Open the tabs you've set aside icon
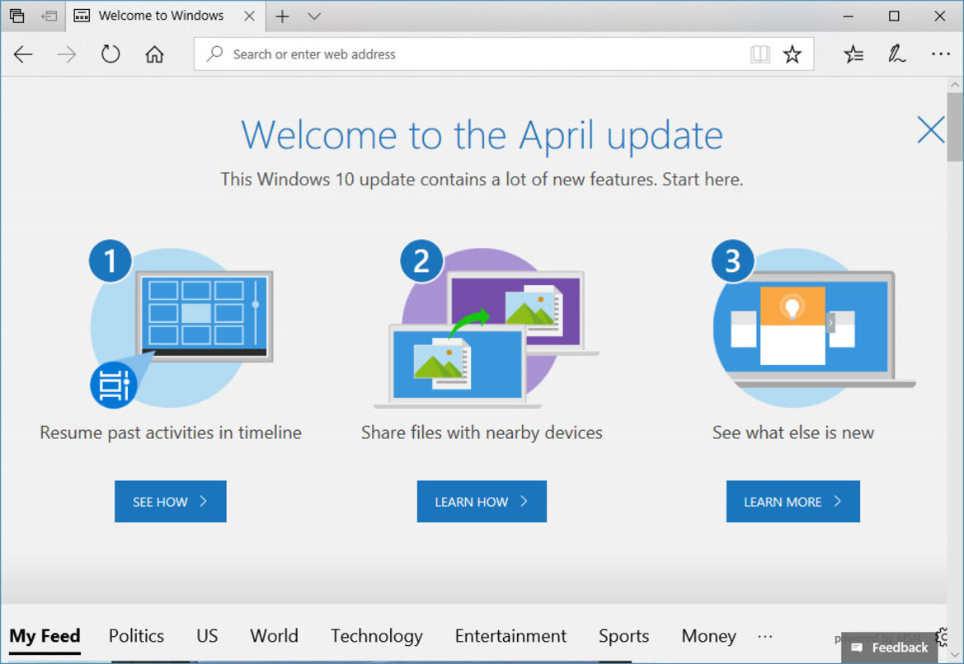This screenshot has height=664, width=964. 16,16
